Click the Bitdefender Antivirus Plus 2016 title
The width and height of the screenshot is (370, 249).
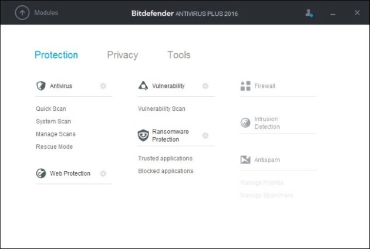pyautogui.click(x=184, y=13)
